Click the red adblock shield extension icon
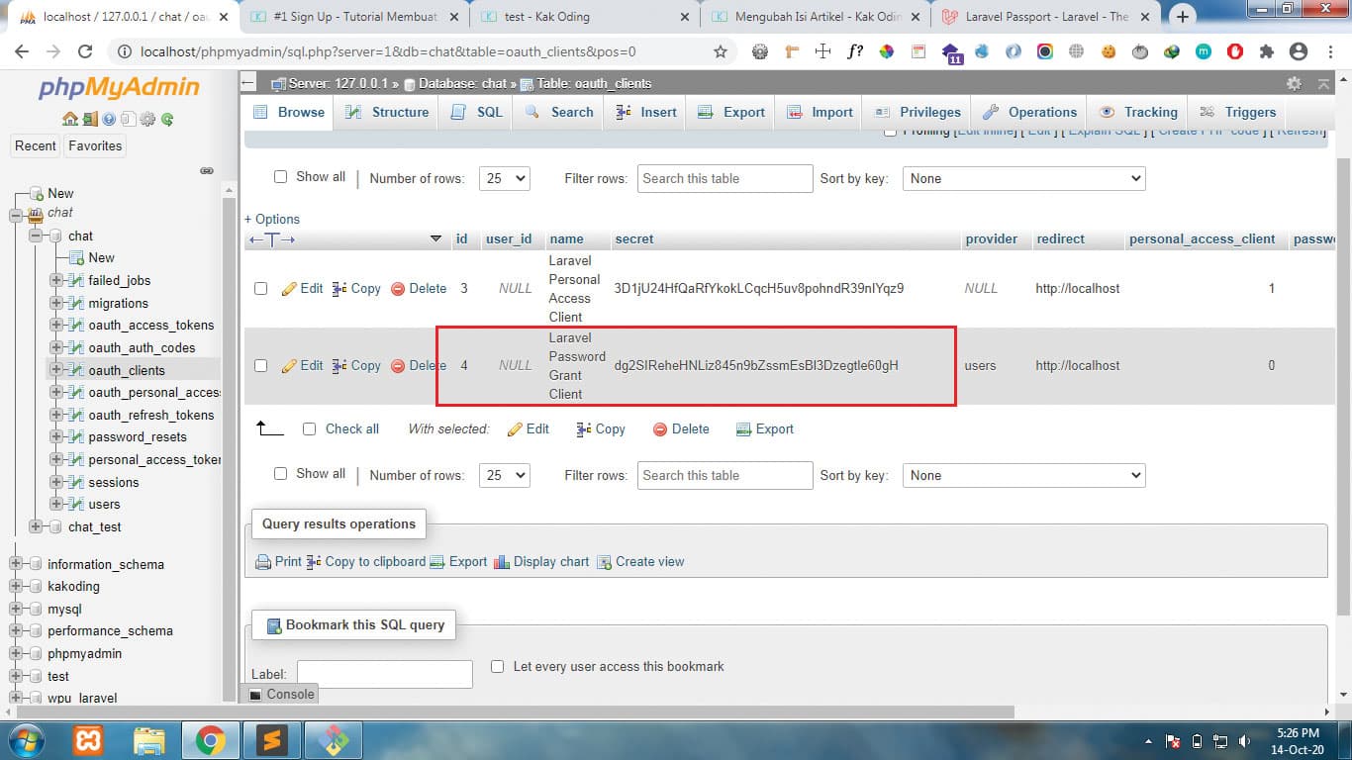Viewport: 1352px width, 760px height. click(x=1235, y=51)
